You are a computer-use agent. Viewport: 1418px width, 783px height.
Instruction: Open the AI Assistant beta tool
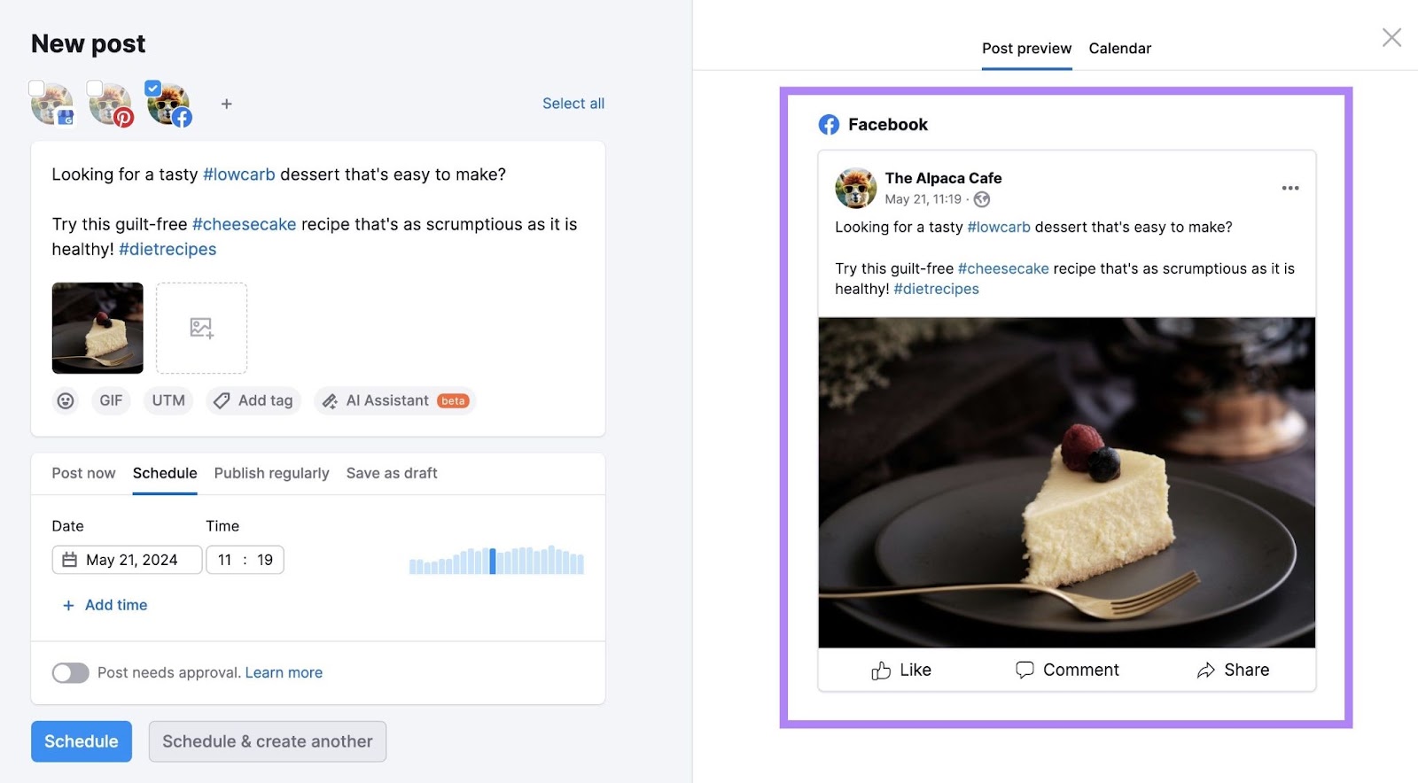pyautogui.click(x=394, y=401)
